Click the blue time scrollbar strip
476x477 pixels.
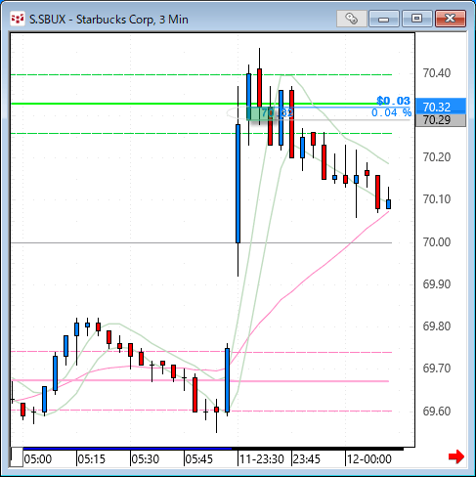[127, 449]
